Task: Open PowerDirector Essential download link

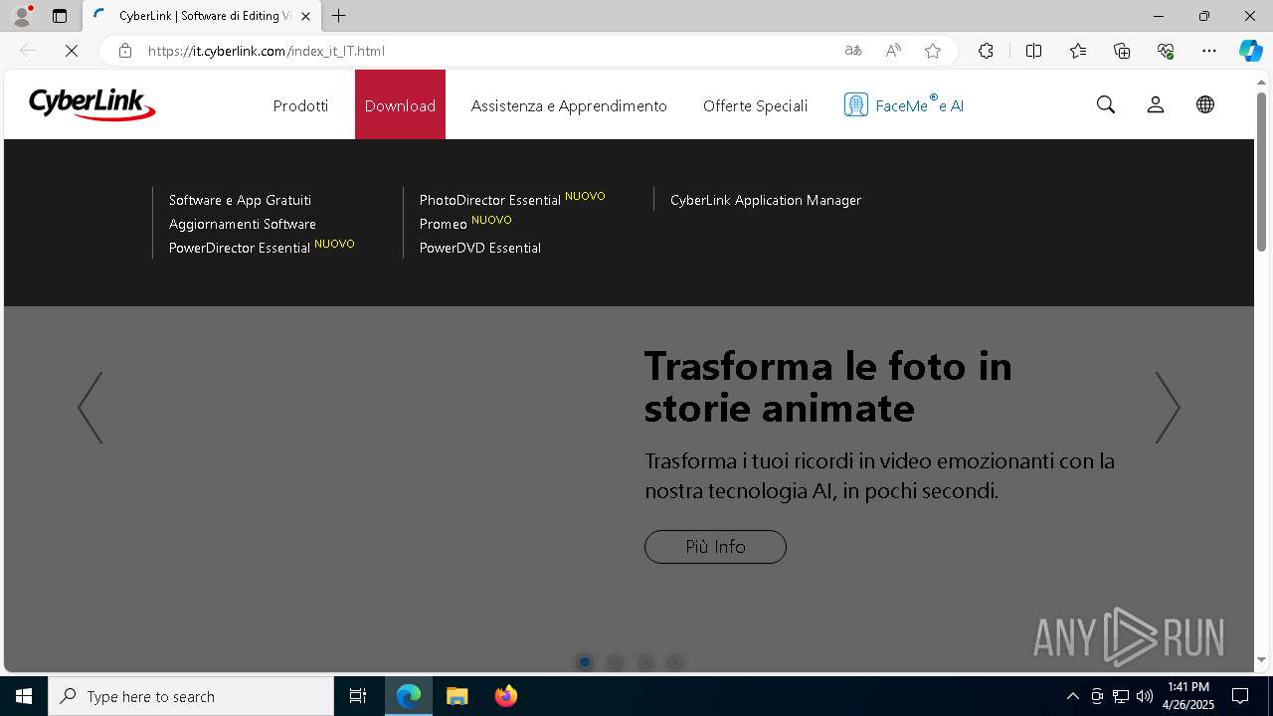Action: click(240, 248)
